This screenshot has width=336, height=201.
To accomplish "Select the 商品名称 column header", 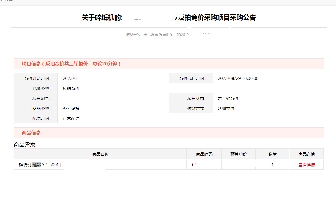I will [101, 154].
